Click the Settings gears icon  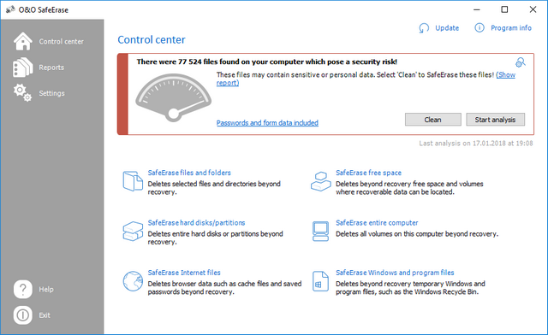22,93
